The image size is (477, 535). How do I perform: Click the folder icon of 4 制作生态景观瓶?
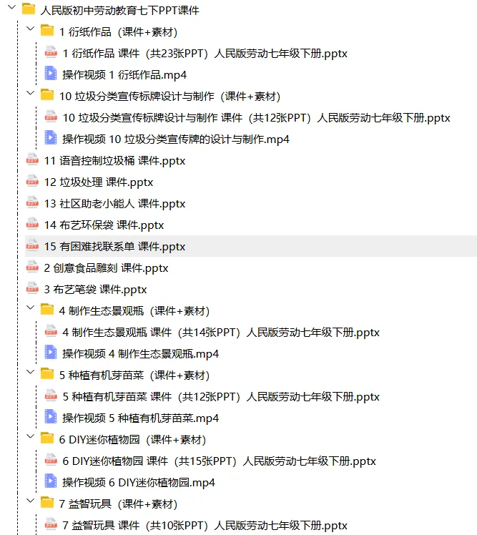pyautogui.click(x=47, y=310)
